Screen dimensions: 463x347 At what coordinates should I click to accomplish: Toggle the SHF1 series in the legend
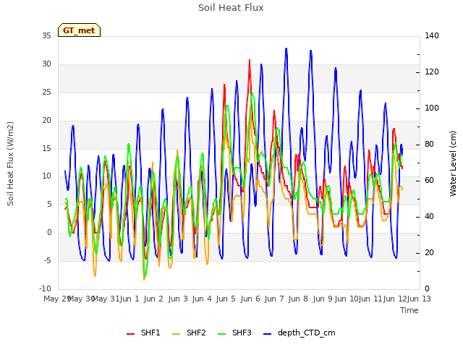[143, 333]
